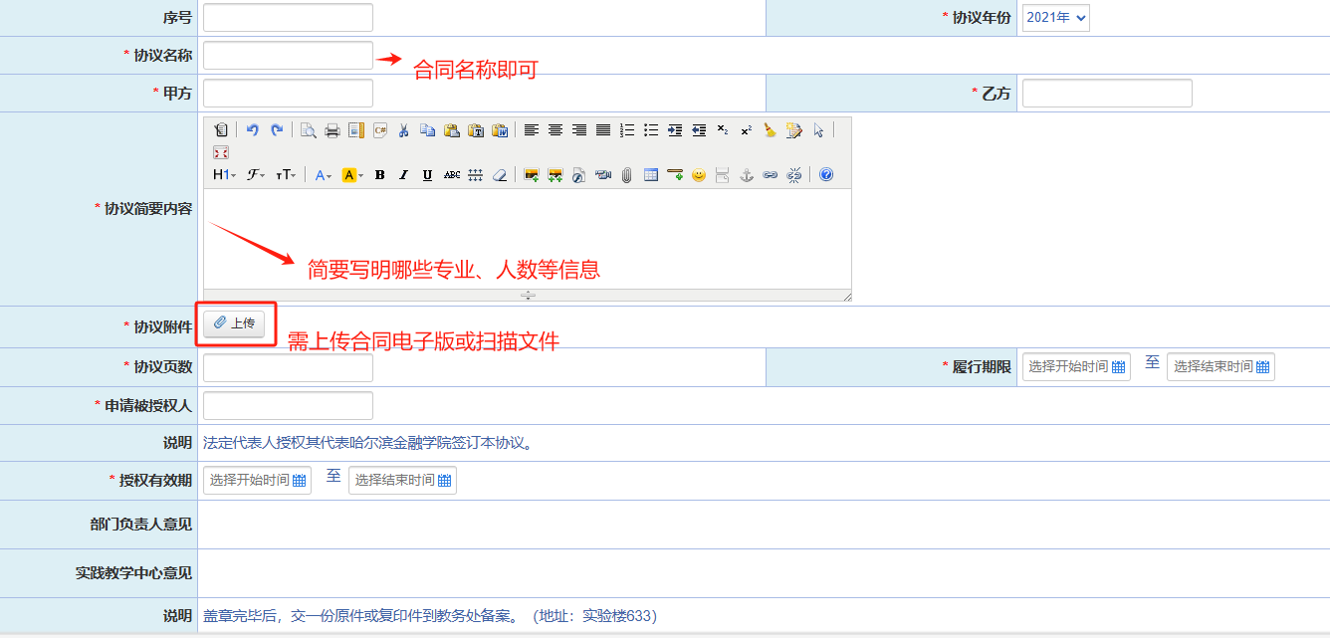Click the paperclip insert attachment icon
This screenshot has height=638, width=1330.
pyautogui.click(x=627, y=175)
